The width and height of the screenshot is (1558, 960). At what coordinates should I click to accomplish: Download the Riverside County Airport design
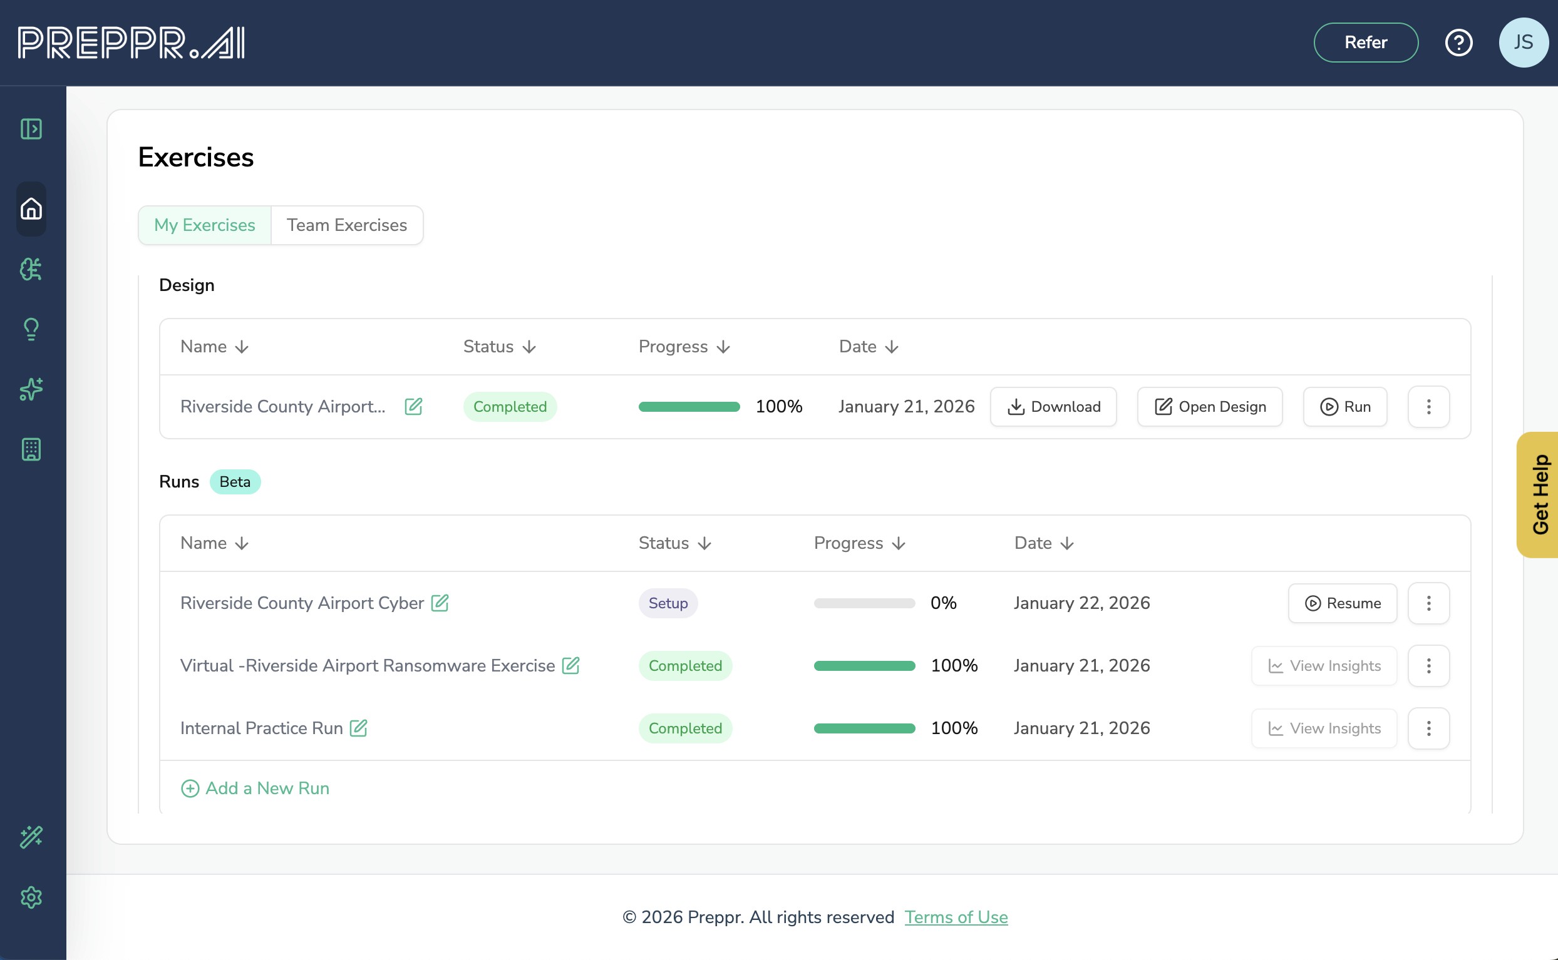[1053, 406]
